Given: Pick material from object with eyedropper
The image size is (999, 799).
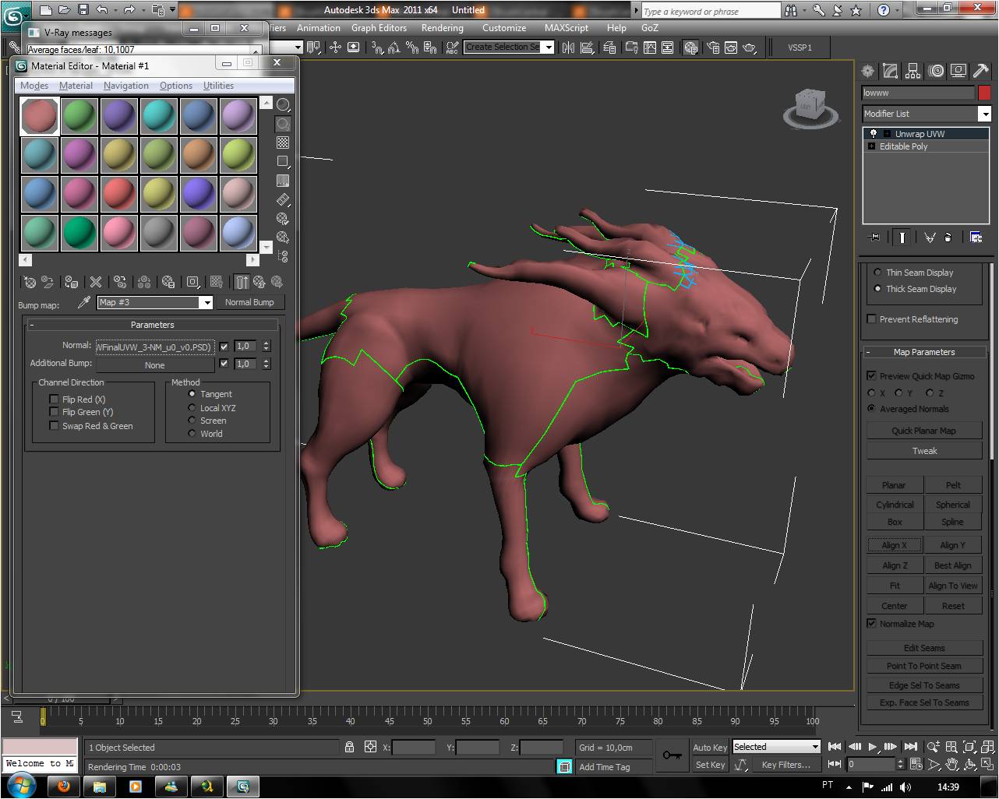Looking at the screenshot, I should (84, 302).
